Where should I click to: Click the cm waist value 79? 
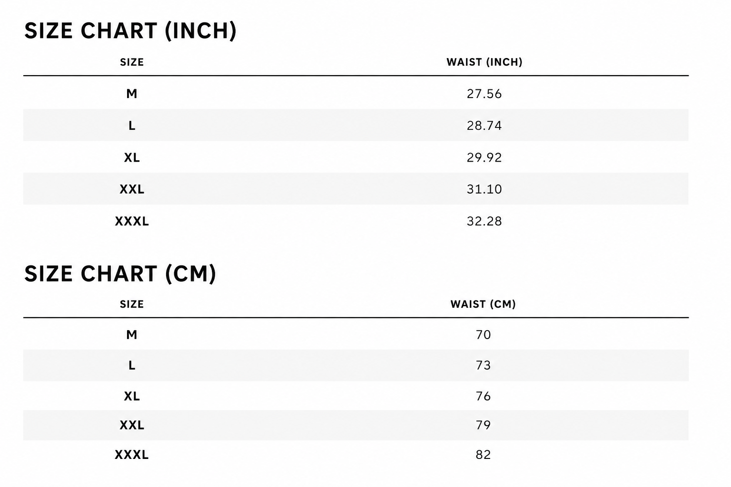[x=483, y=425]
